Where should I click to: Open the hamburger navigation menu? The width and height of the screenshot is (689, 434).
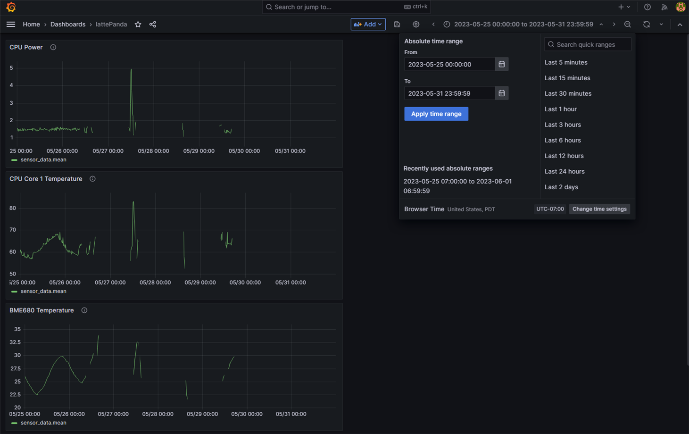[x=11, y=25]
